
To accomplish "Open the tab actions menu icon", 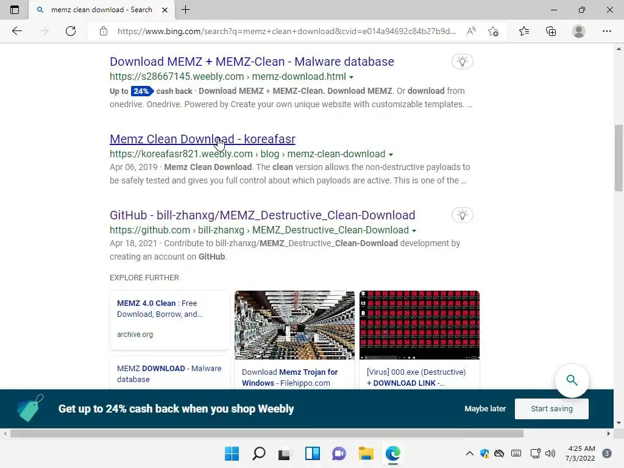I will coord(15,10).
